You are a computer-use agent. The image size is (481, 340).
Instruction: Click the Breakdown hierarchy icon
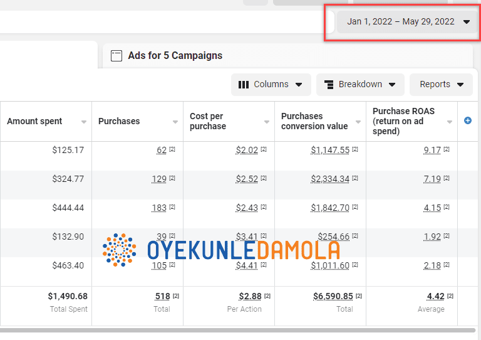[x=329, y=85]
